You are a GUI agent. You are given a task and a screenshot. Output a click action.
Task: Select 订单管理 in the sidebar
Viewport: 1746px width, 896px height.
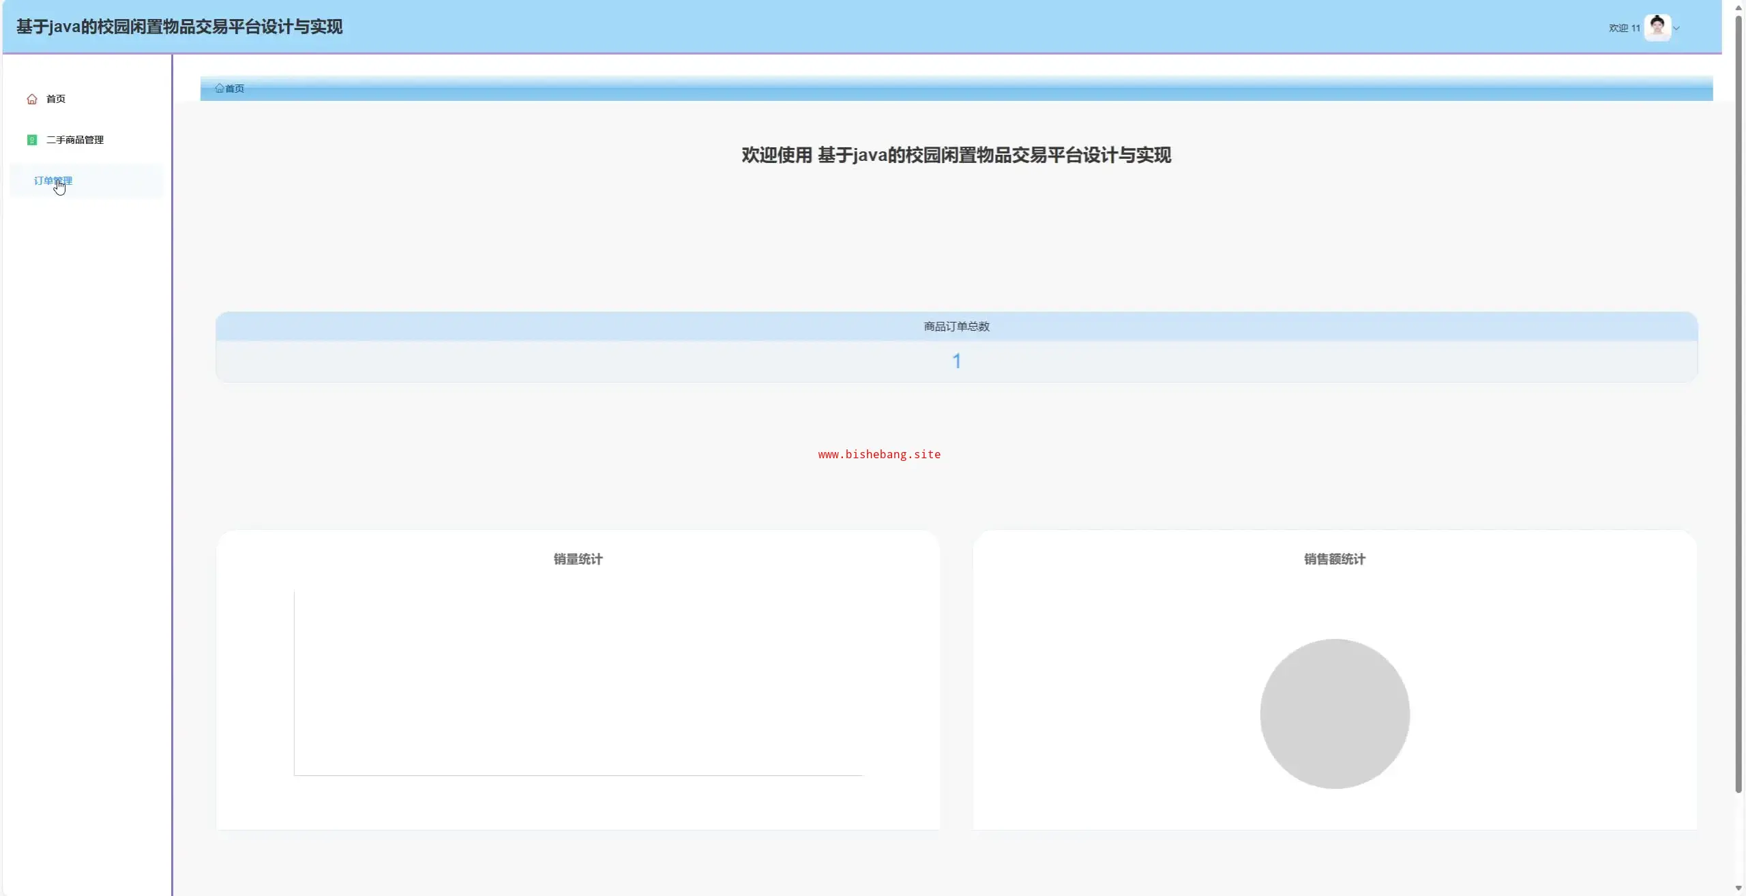coord(53,181)
